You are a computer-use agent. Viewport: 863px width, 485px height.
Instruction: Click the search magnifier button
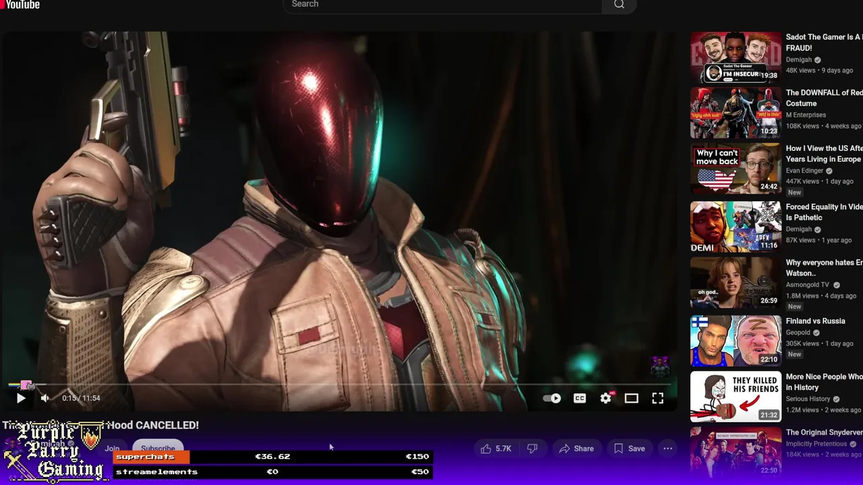(x=619, y=5)
